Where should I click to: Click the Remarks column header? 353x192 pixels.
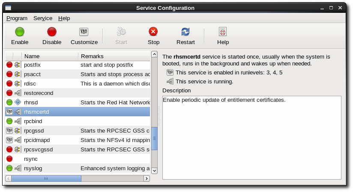114,56
